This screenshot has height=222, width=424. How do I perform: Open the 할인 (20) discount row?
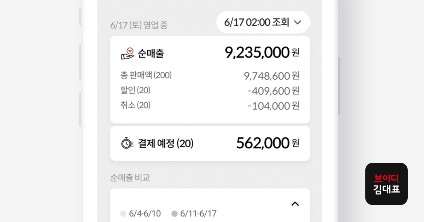135,90
